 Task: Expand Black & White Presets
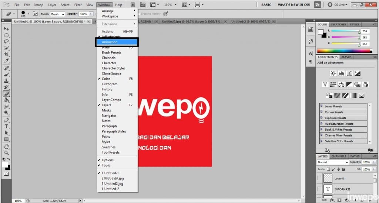(x=322, y=129)
